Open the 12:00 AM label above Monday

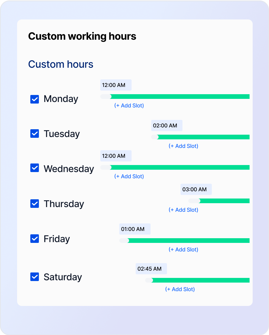(116, 85)
